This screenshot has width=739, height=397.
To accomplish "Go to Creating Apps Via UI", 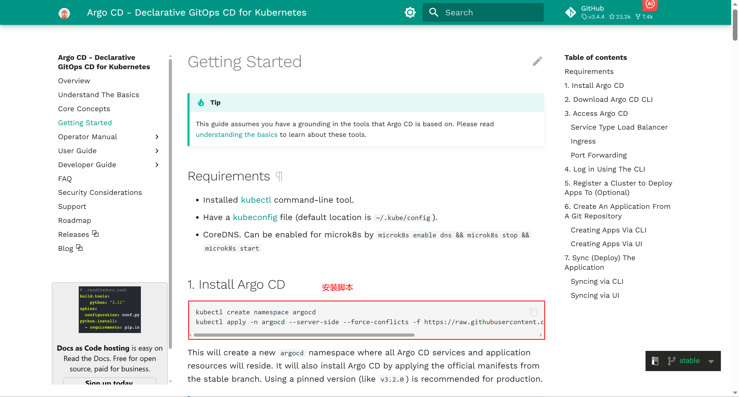I will point(606,244).
